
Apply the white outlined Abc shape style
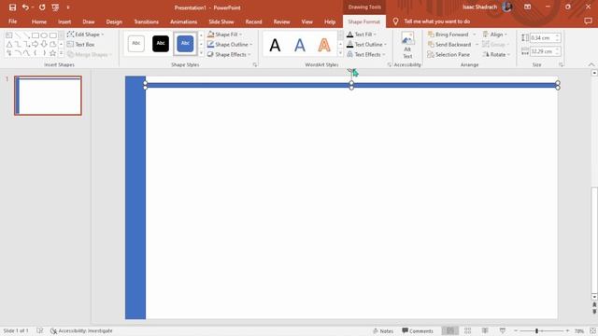click(x=136, y=44)
